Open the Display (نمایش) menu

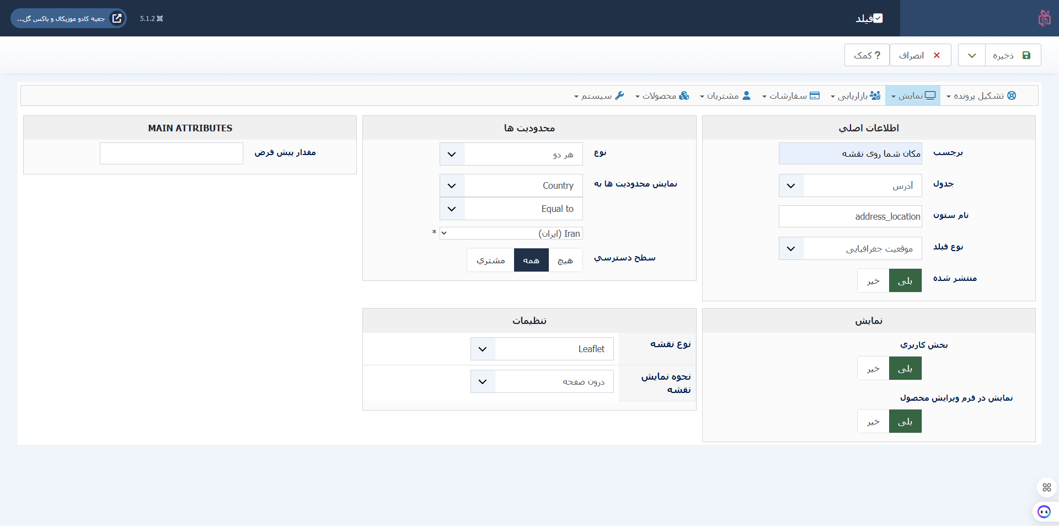[913, 96]
